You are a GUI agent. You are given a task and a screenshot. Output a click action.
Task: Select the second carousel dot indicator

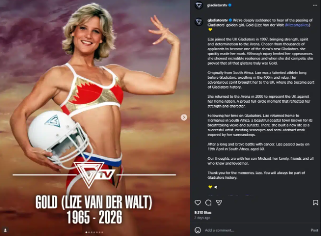point(89,232)
